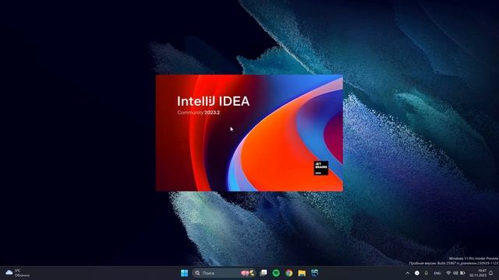
Task: Click the JetBrains logo on splash
Action: pos(320,168)
